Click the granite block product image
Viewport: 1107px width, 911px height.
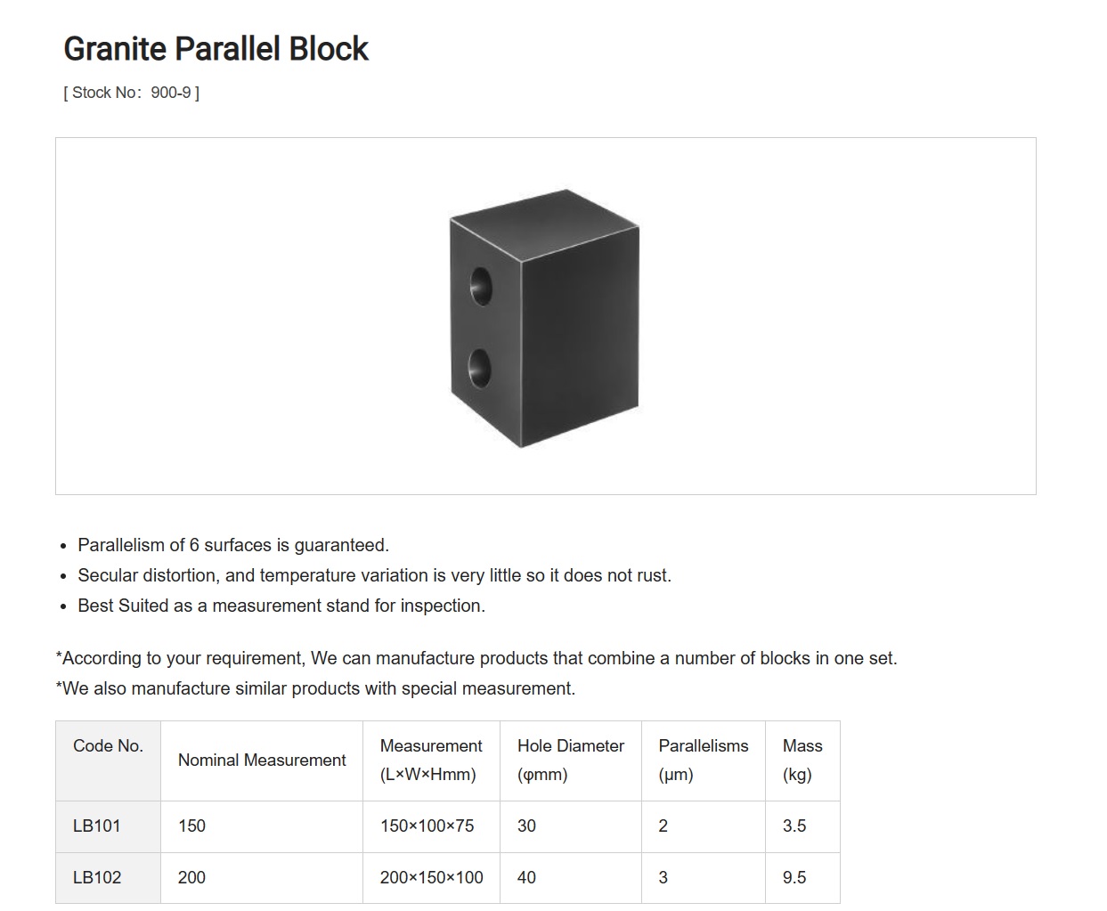[544, 317]
